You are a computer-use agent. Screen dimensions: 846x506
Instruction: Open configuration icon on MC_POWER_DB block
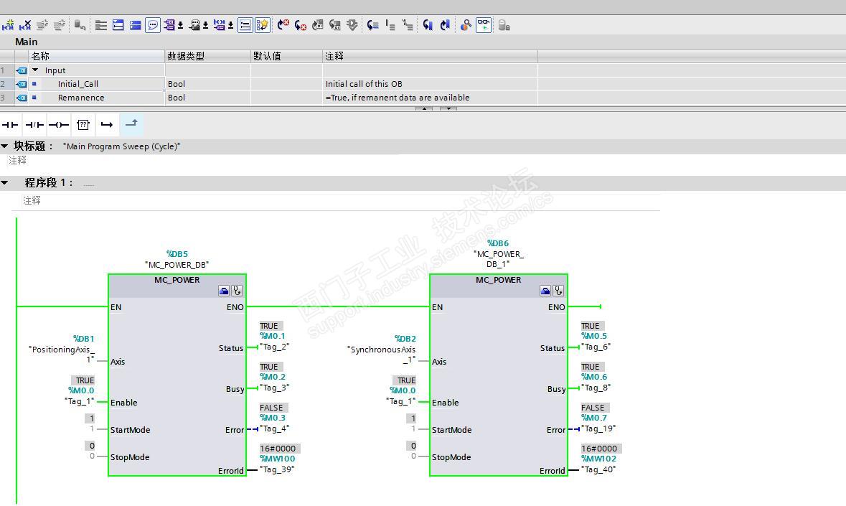[223, 291]
